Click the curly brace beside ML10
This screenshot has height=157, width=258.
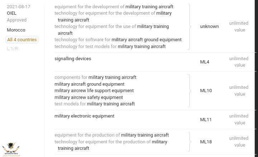(189, 91)
